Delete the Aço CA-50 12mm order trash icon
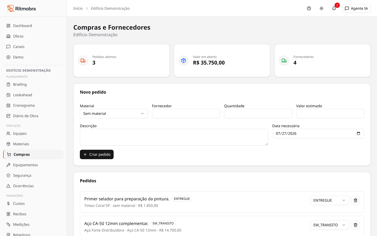Image resolution: width=377 pixels, height=236 pixels. point(356,225)
